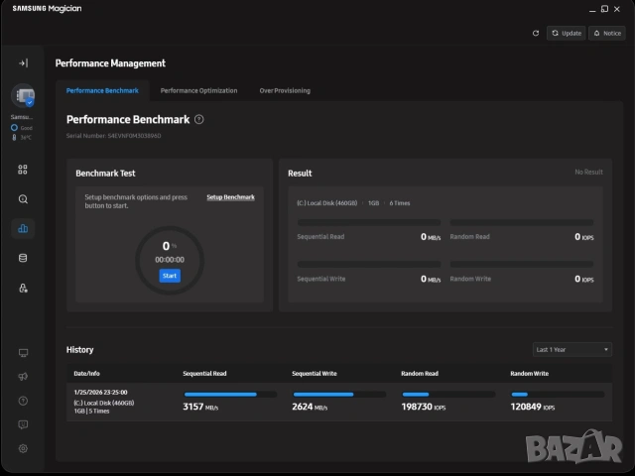Click the Date/Info column header
The image size is (635, 476).
pyautogui.click(x=86, y=374)
